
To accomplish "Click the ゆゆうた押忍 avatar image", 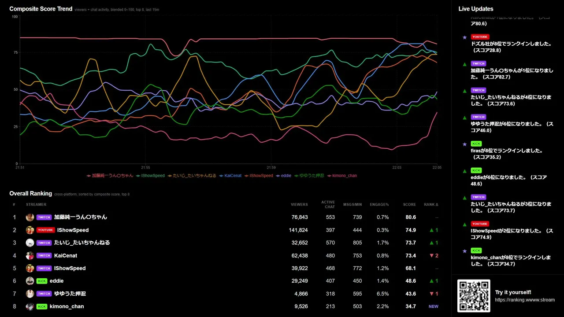I will [x=30, y=294].
